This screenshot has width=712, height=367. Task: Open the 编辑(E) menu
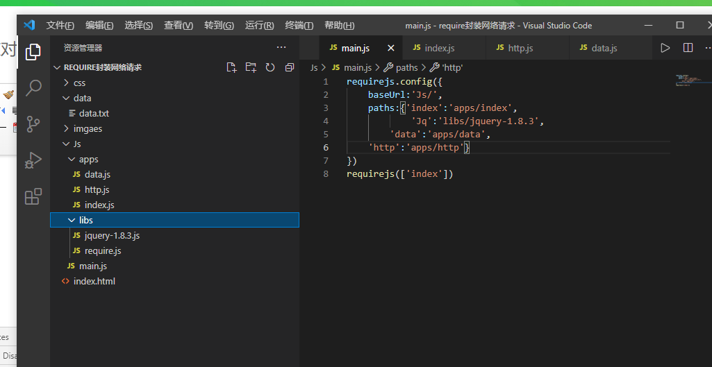pyautogui.click(x=99, y=26)
